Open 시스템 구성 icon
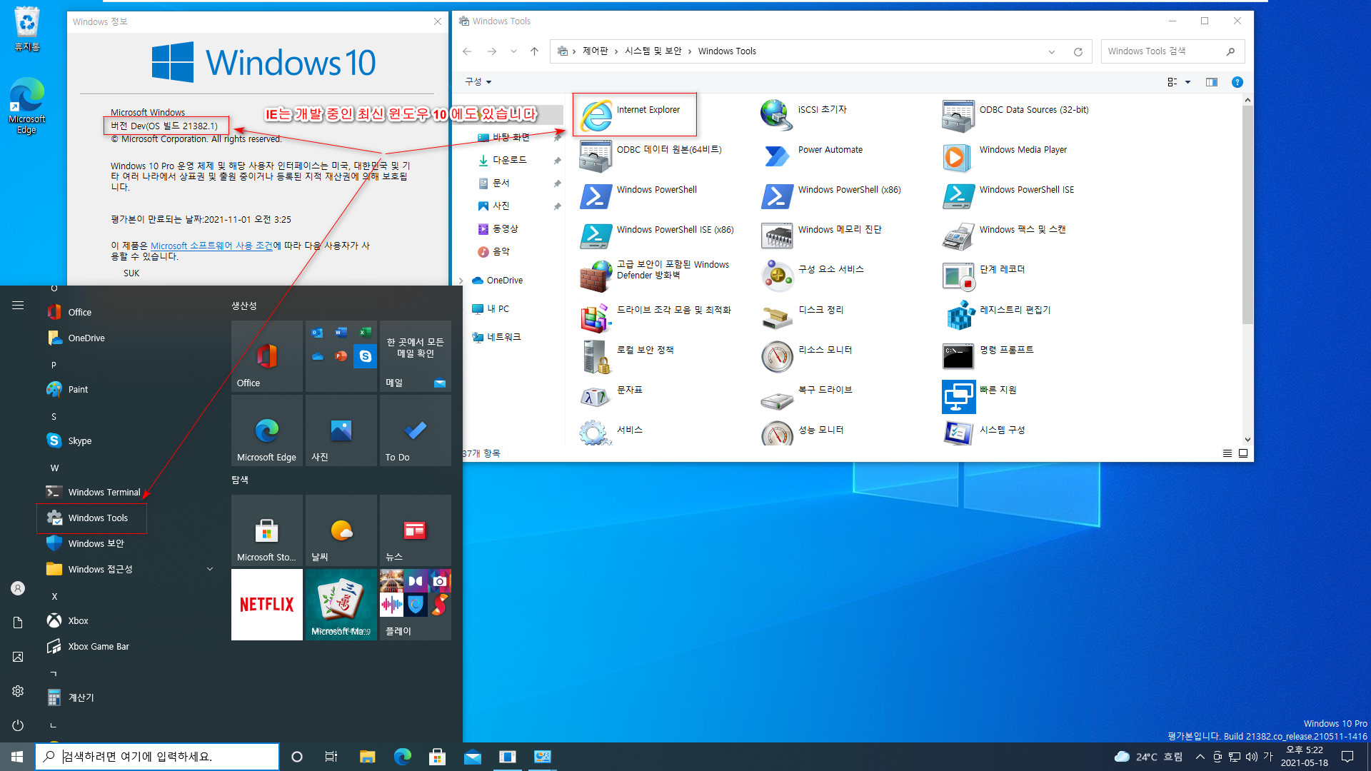This screenshot has height=771, width=1371. [958, 433]
